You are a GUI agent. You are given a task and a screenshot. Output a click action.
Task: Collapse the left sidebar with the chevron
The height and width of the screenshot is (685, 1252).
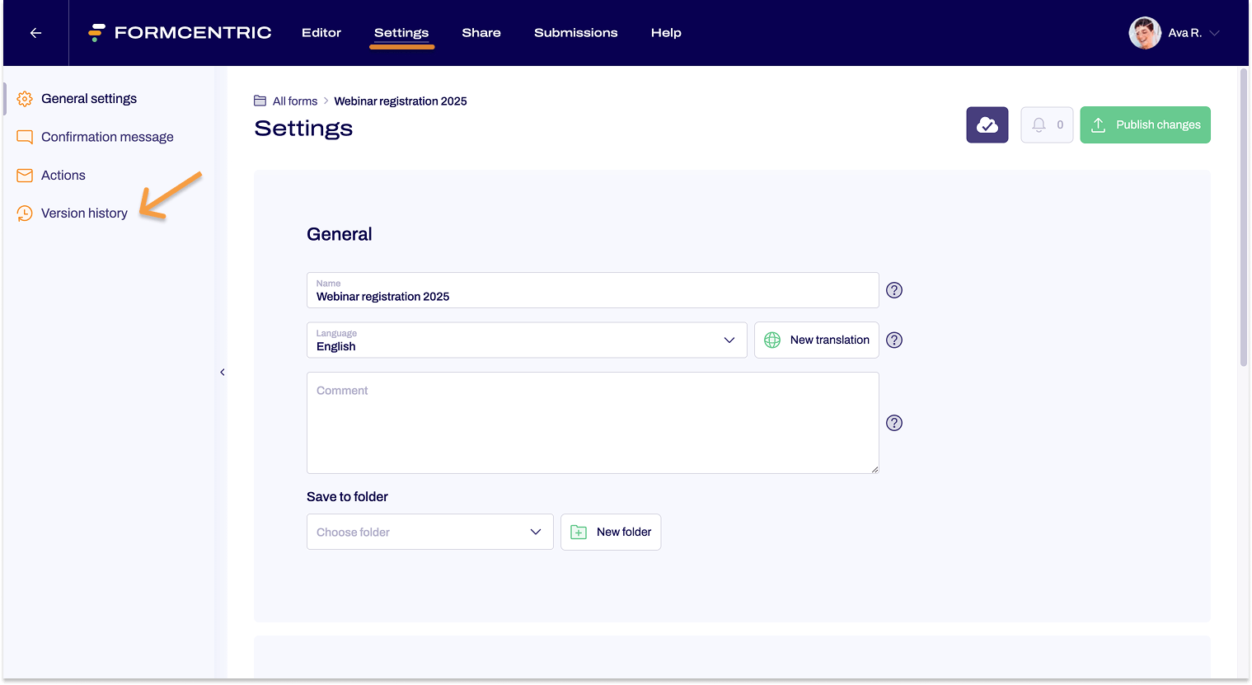point(222,372)
